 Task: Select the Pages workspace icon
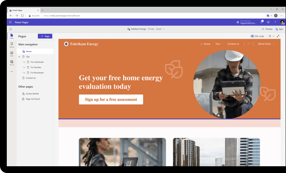tap(12, 36)
